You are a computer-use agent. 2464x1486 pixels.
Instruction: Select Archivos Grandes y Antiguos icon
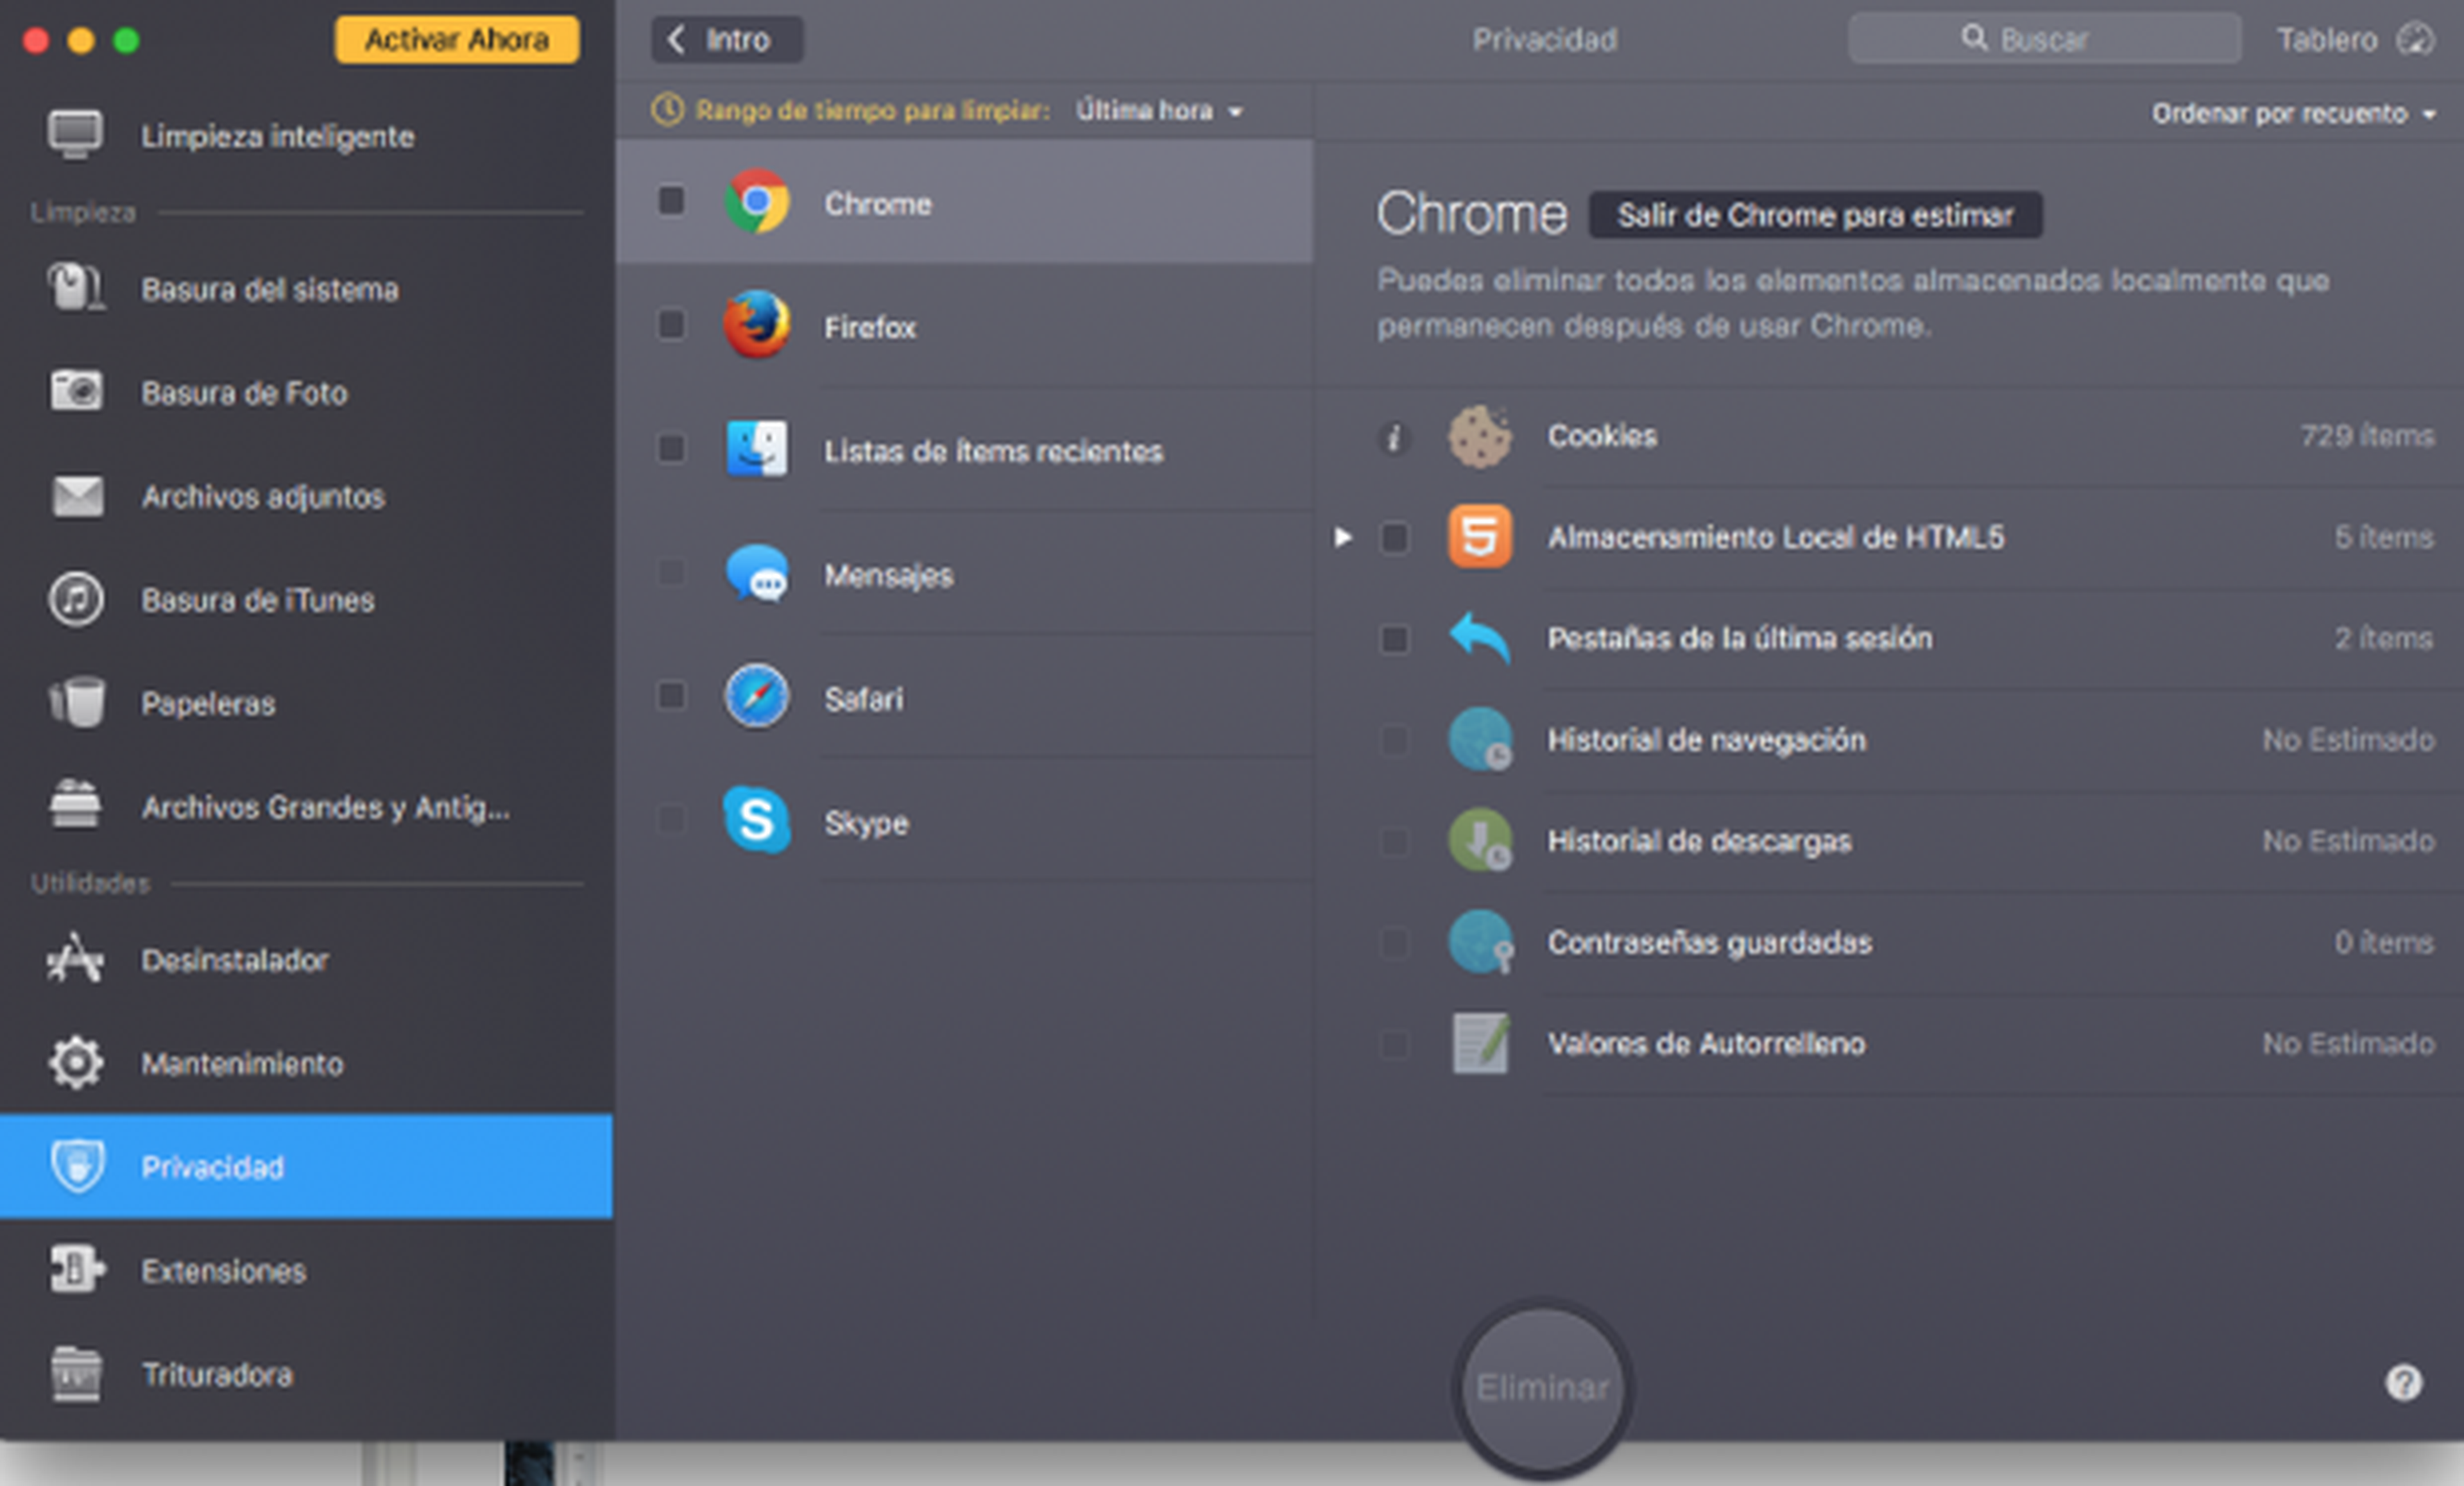tap(76, 805)
